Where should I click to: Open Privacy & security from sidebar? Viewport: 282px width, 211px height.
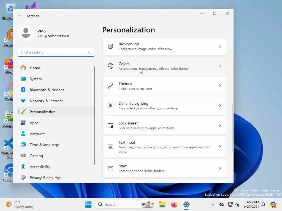56,178
